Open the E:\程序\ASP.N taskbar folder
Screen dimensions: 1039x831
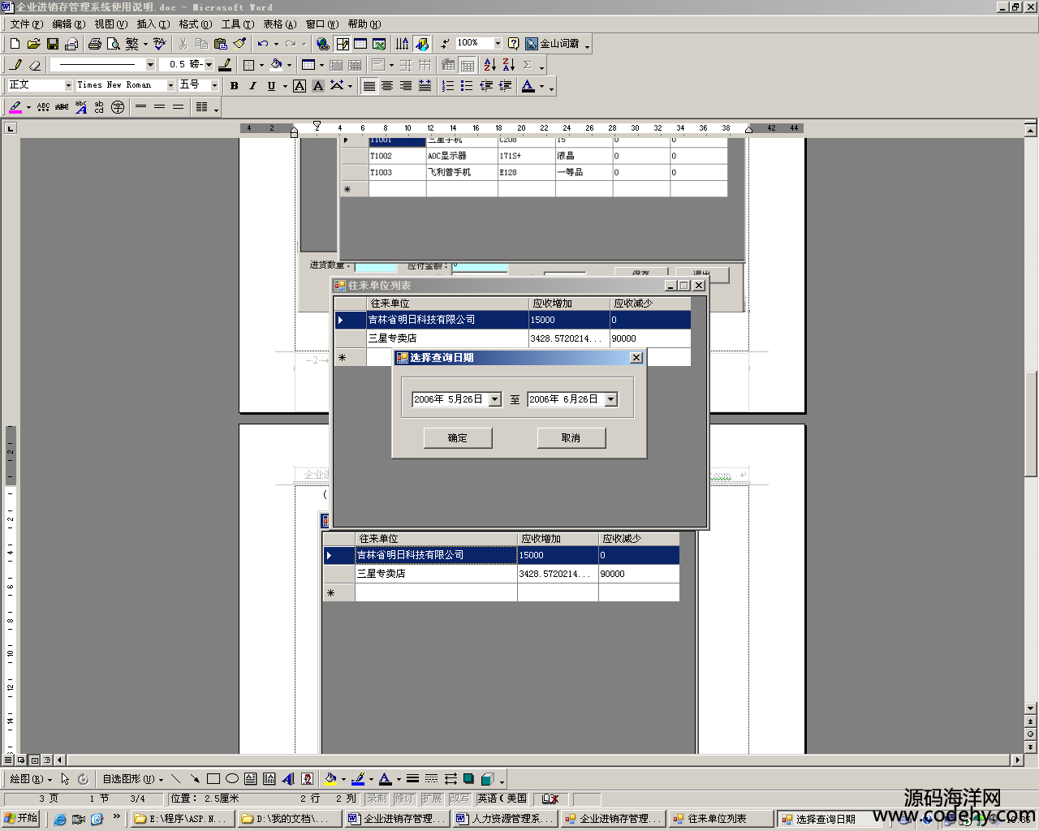182,819
